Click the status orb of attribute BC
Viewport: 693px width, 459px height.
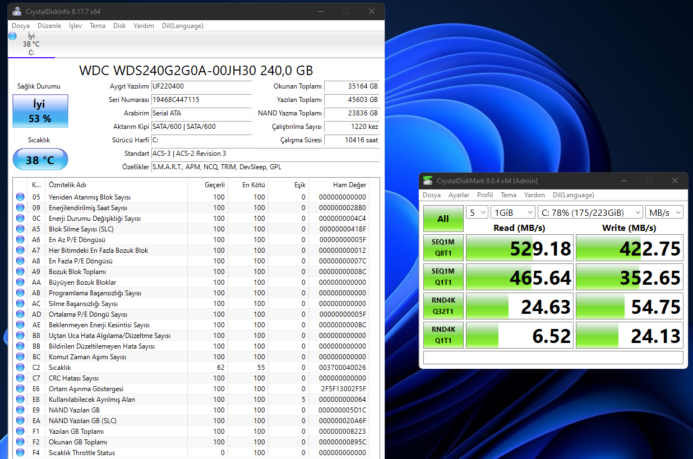point(21,356)
